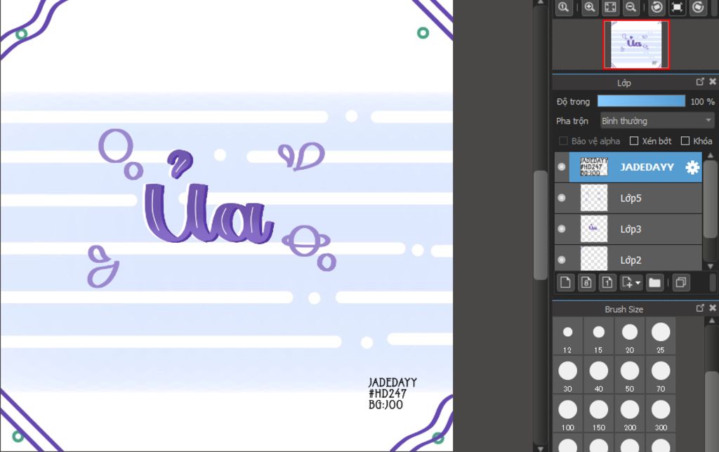
Task: Choose brush size 15
Action: pyautogui.click(x=598, y=336)
